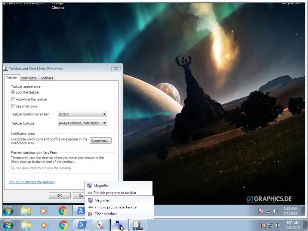Open Windows Explorer on the bottom taskbar
The width and height of the screenshot is (308, 231).
(x=26, y=225)
